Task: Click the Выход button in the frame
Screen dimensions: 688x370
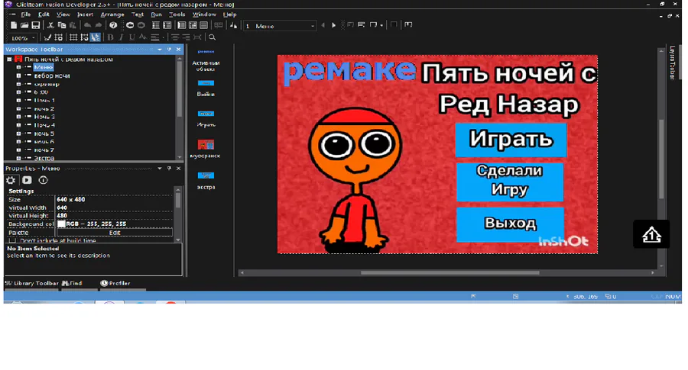Action: pyautogui.click(x=510, y=224)
